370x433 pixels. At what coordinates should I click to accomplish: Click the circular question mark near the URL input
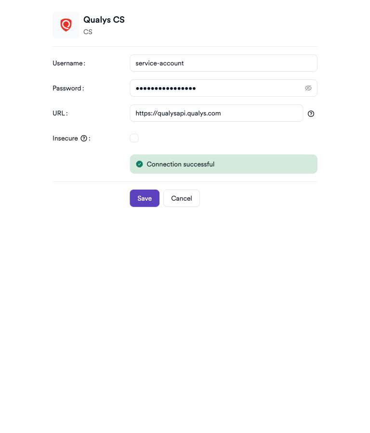click(311, 114)
